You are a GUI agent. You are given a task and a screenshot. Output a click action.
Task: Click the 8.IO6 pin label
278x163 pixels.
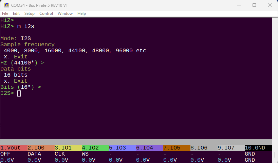204,148
